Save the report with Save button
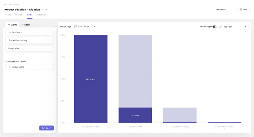The image size is (254, 137). pyautogui.click(x=244, y=9)
